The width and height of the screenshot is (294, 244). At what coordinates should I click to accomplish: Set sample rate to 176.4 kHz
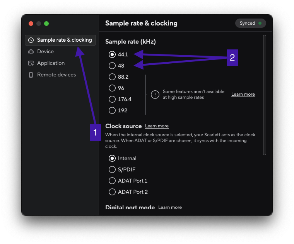coord(112,99)
